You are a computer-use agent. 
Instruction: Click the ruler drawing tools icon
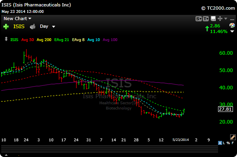(x=233, y=137)
